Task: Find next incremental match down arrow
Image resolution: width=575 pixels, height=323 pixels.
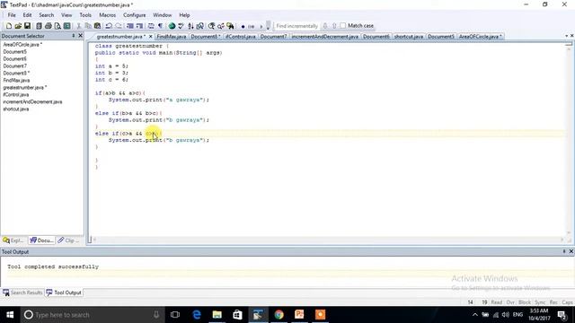Action: pyautogui.click(x=325, y=26)
